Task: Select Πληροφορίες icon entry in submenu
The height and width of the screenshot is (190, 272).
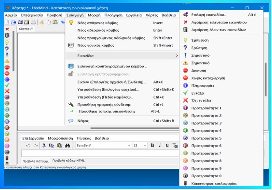Action: tap(221, 85)
